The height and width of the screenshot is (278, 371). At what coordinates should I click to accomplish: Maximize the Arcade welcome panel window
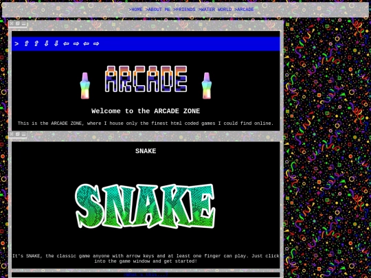click(18, 23)
